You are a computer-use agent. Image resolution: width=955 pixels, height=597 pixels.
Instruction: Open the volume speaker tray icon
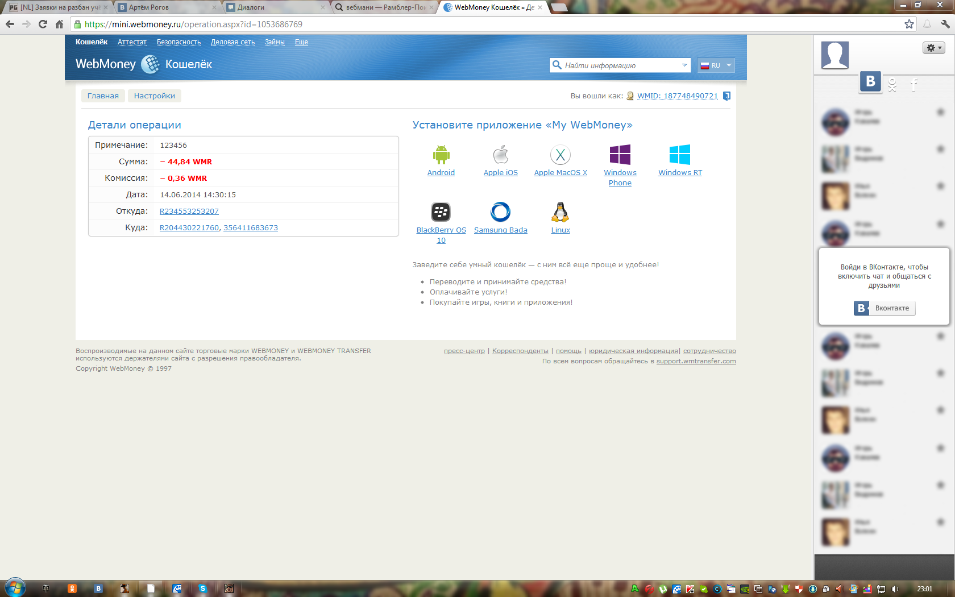tap(895, 589)
